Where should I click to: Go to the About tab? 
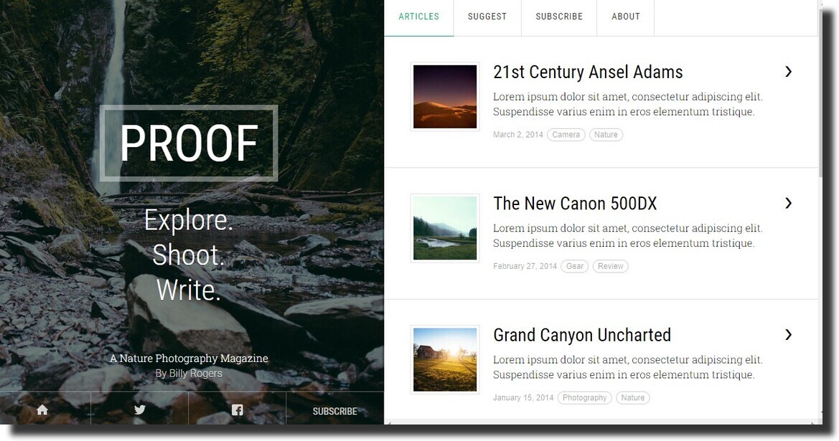[x=626, y=16]
